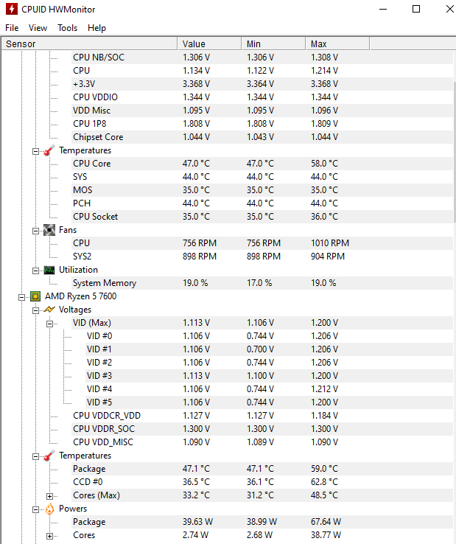Viewport: 456px width, 544px height.
Task: Click the yellow lightning Voltages icon
Action: pyautogui.click(x=49, y=310)
